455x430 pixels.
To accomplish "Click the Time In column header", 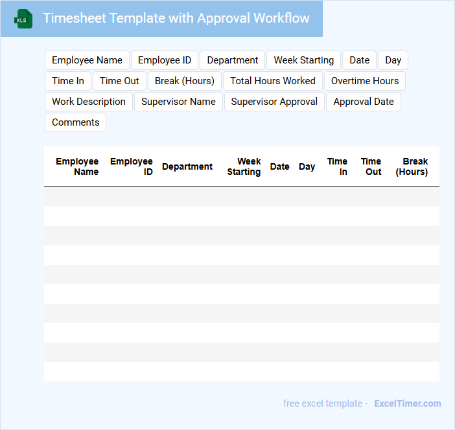I will [x=337, y=166].
